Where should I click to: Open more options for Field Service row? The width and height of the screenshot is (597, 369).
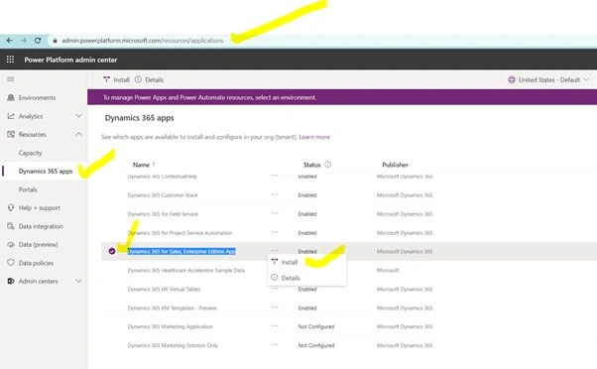coord(275,213)
